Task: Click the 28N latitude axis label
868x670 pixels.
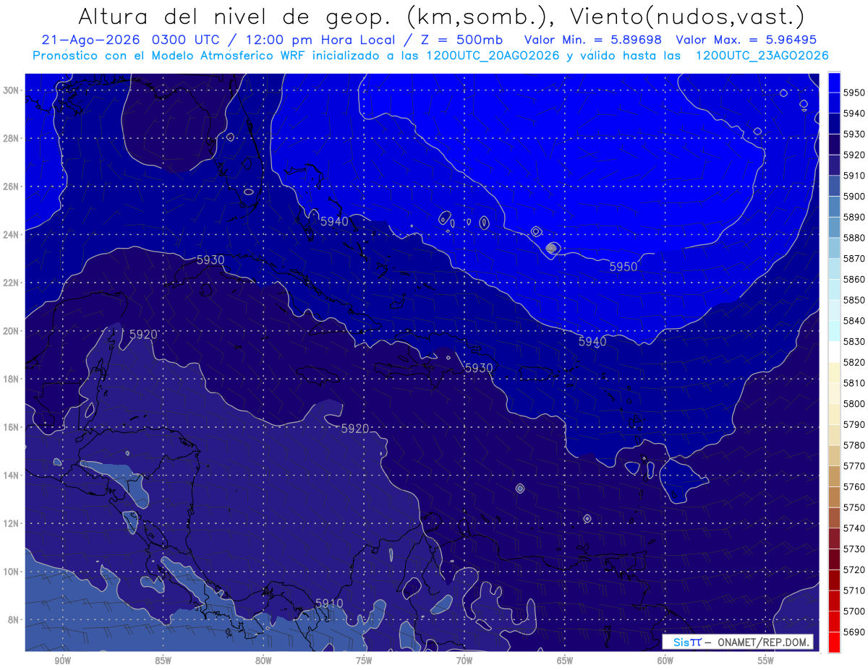Action: click(10, 138)
